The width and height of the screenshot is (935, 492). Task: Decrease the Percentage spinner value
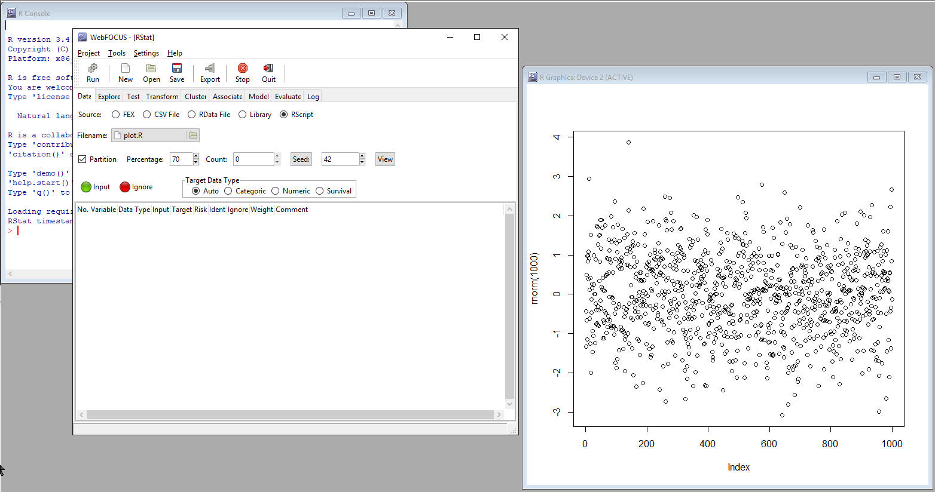196,162
